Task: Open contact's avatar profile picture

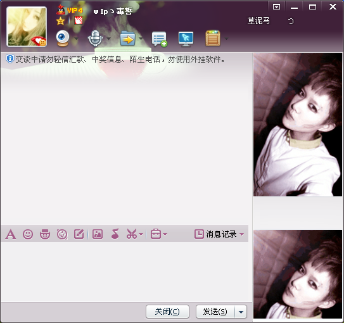Action: (27, 27)
